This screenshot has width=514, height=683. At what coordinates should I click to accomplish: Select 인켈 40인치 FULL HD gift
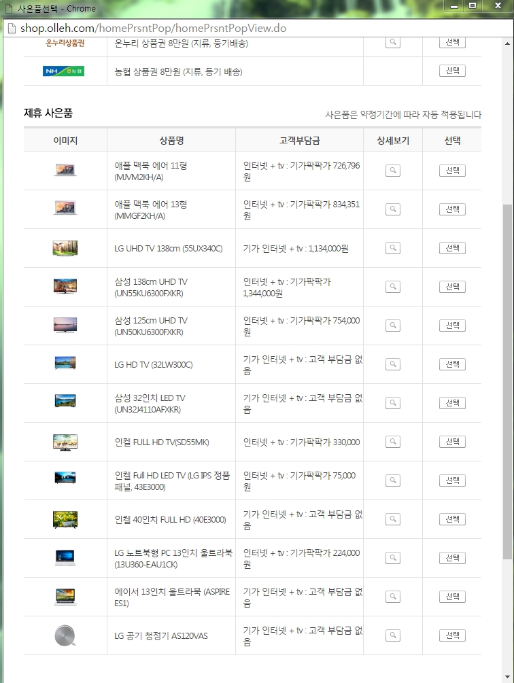coord(452,519)
